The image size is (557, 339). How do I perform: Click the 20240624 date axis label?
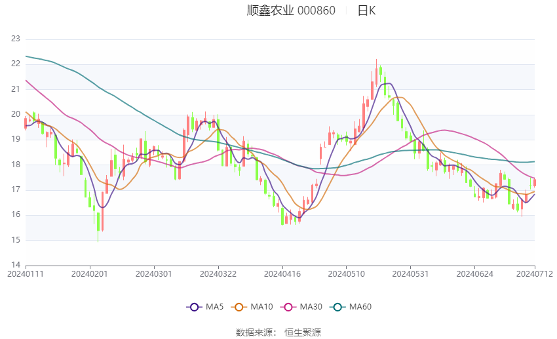pyautogui.click(x=474, y=274)
